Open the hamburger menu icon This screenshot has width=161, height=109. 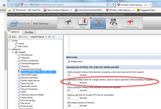(x=4, y=5)
